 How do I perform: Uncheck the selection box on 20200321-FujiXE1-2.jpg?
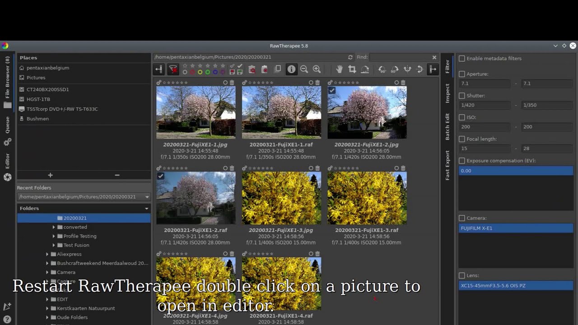pyautogui.click(x=332, y=90)
